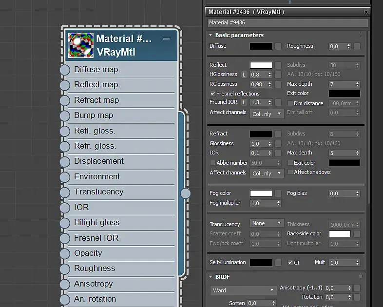Click the IOR input socket on node
The width and height of the screenshot is (383, 307).
click(65, 208)
